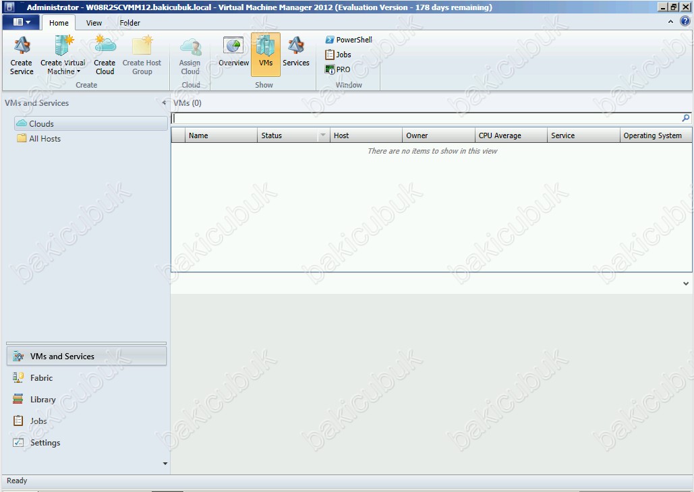
Task: Expand the details pane chevron
Action: [686, 284]
